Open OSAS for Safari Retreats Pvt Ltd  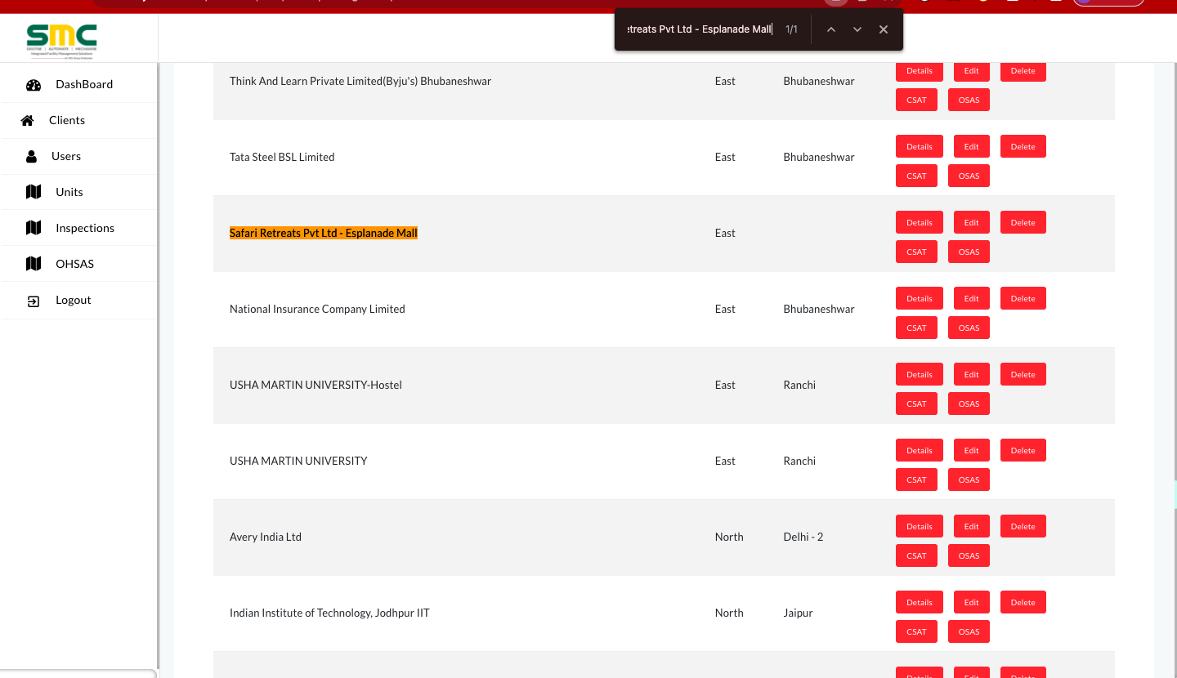click(x=969, y=252)
